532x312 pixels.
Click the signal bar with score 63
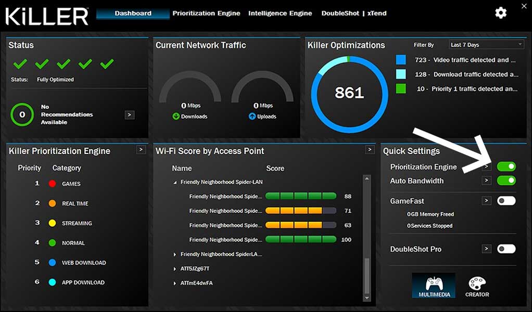[300, 225]
